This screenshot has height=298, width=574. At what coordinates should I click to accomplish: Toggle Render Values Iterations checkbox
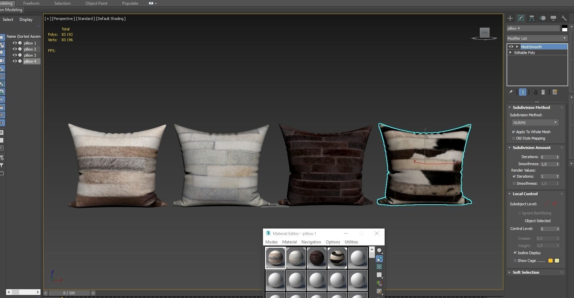point(514,176)
